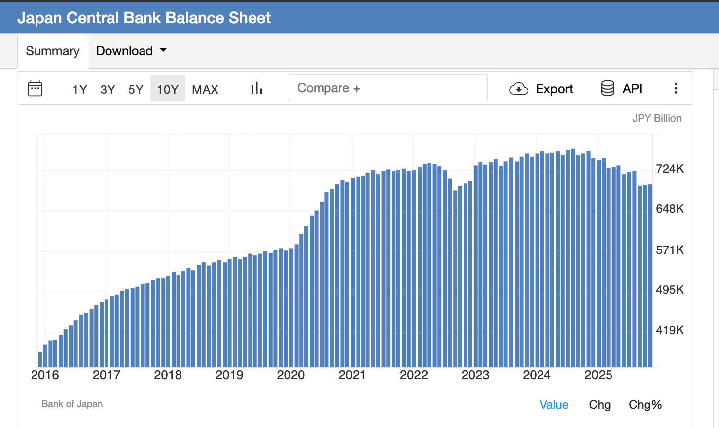Viewport: 719px width, 428px height.
Task: Switch data view to Chg%
Action: [645, 404]
